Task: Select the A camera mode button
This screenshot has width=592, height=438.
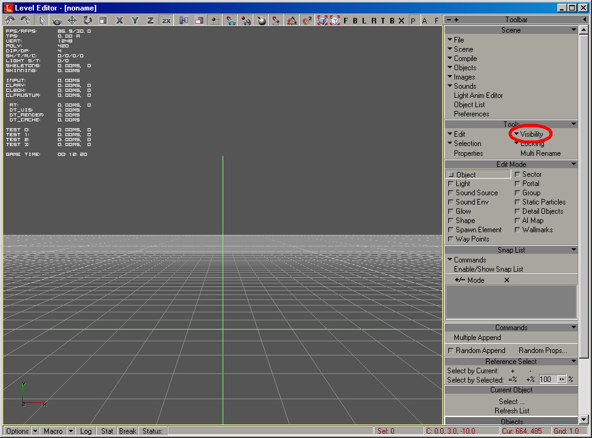Action: tap(425, 21)
